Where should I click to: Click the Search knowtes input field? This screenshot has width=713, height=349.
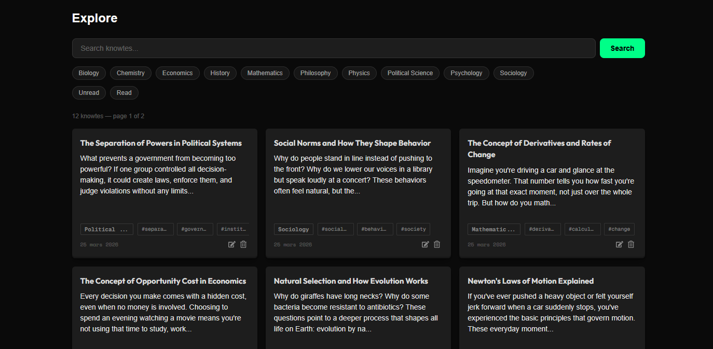(x=333, y=48)
